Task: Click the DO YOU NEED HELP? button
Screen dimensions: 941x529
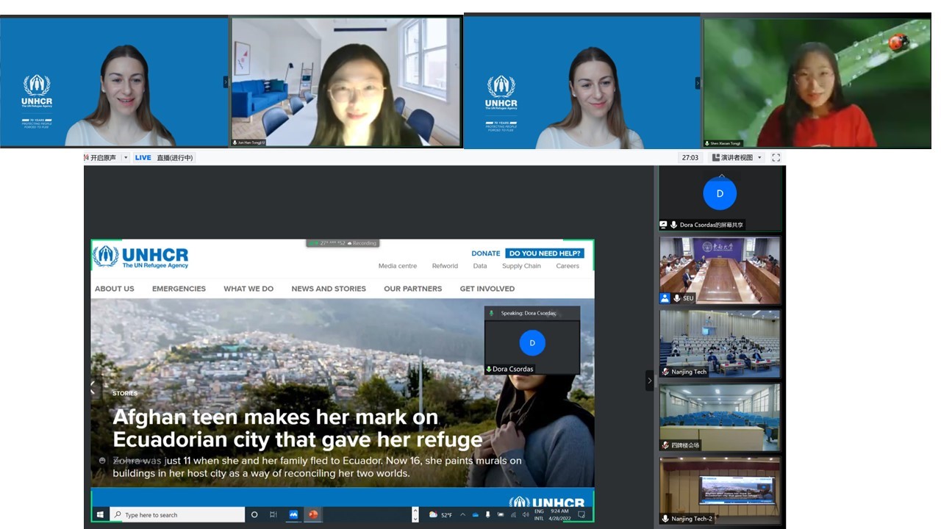Action: 545,253
